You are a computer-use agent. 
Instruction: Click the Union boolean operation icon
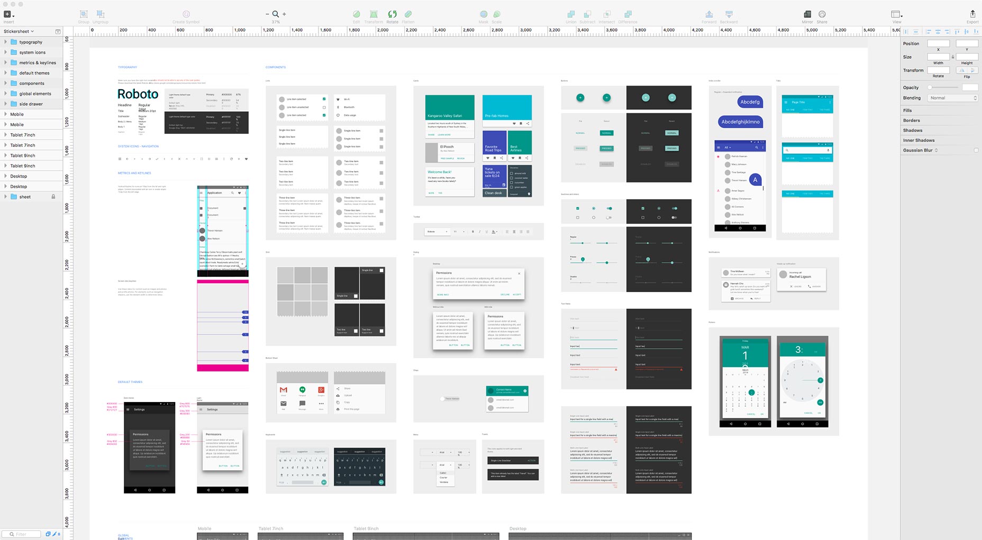[571, 14]
